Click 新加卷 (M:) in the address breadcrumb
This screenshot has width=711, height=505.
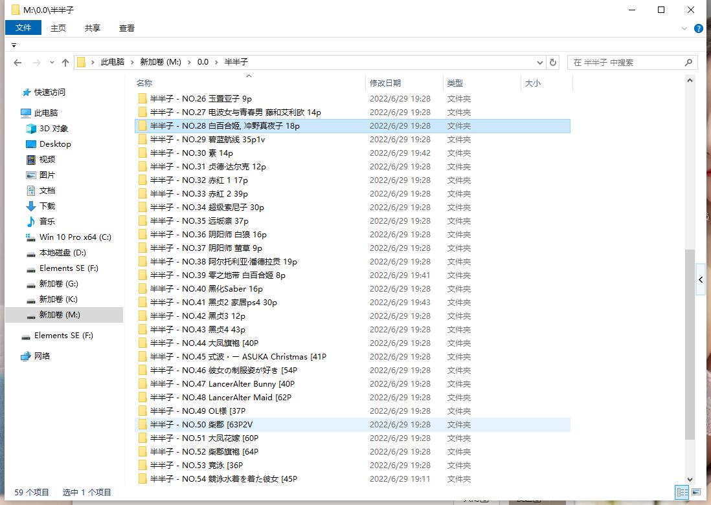[x=161, y=62]
